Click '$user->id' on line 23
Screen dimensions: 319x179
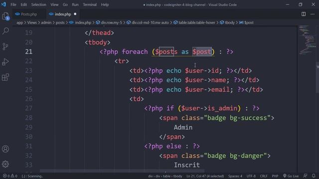pyautogui.click(x=202, y=71)
